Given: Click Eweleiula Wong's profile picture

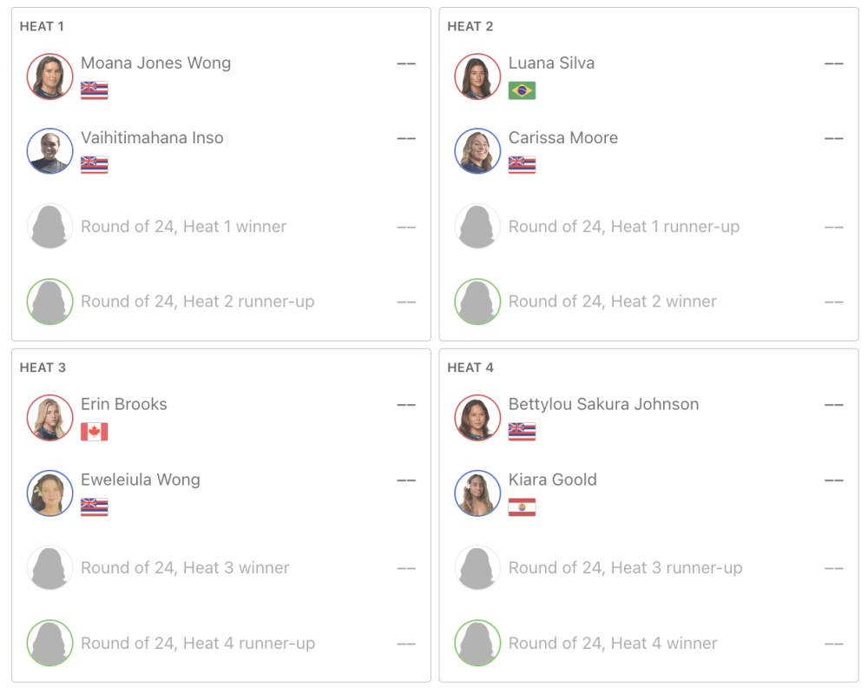Looking at the screenshot, I should click(x=49, y=493).
